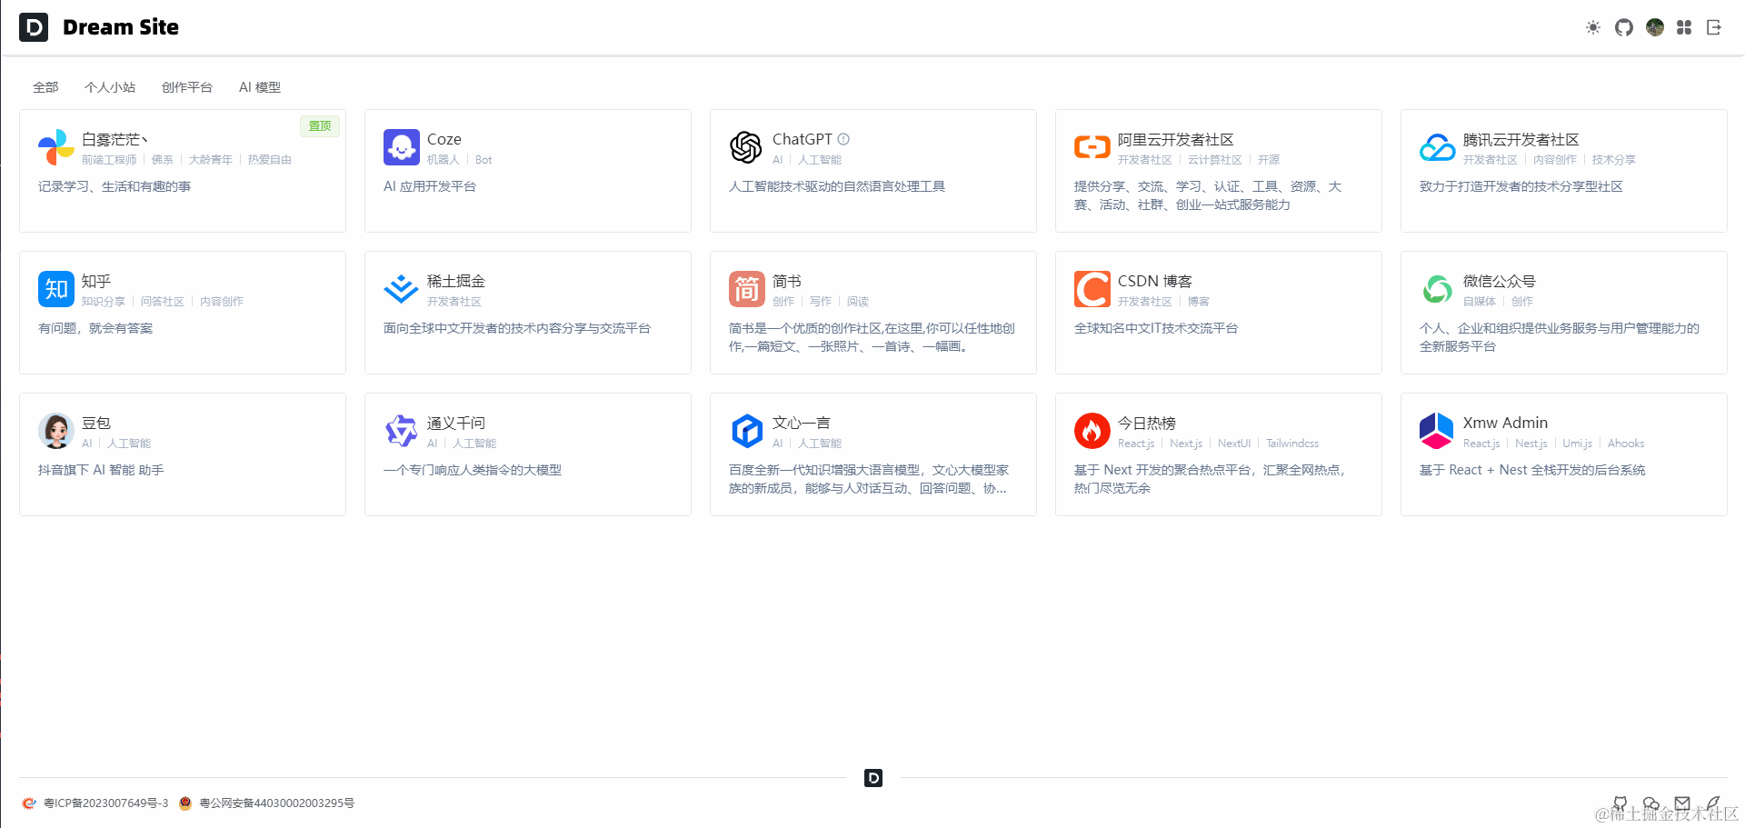This screenshot has height=828, width=1745.
Task: Click the Tailwindcss tag
Action: click(x=1292, y=444)
